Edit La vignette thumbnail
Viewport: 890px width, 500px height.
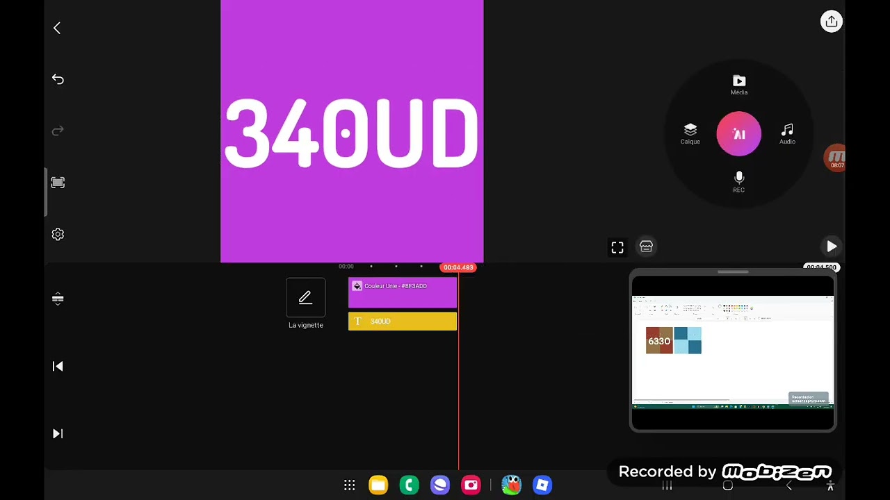point(306,297)
